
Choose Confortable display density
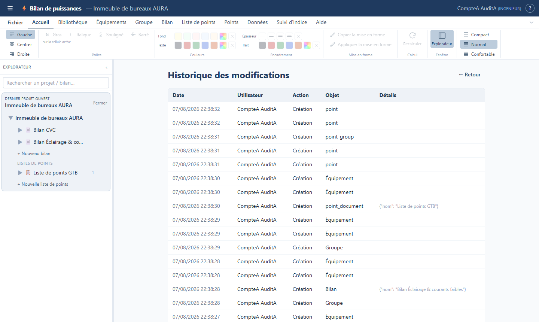(x=479, y=54)
